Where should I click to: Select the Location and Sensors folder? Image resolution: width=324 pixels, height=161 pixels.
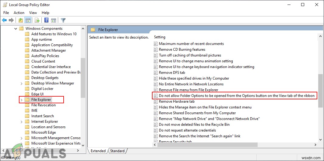[48, 127]
